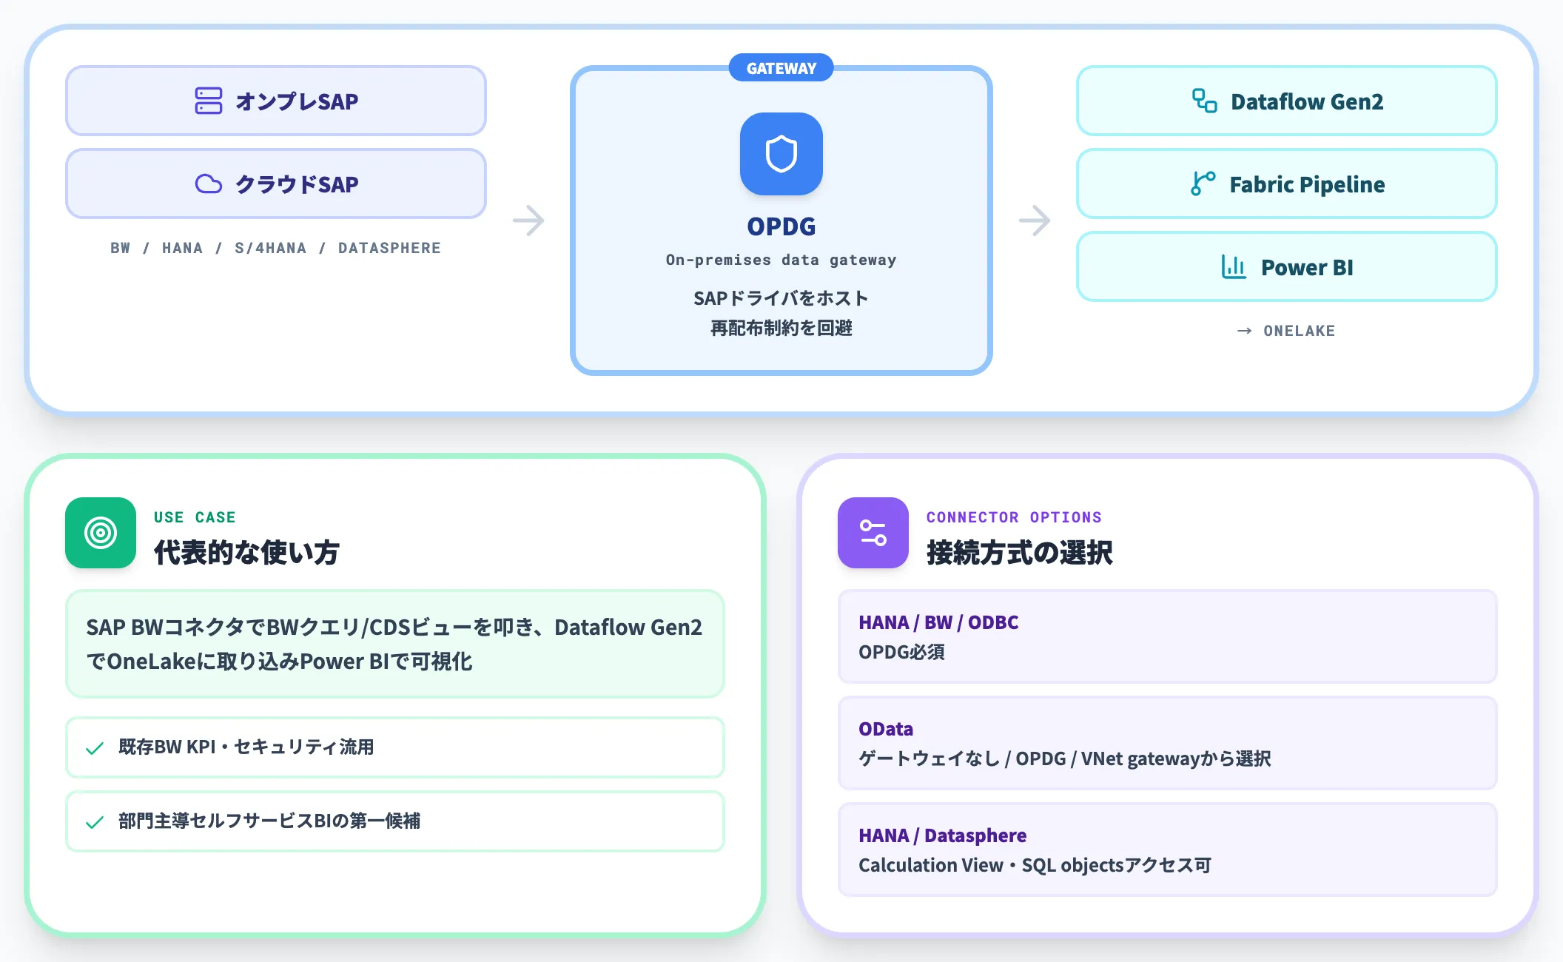The height and width of the screenshot is (962, 1563).
Task: Click the BW / HANA / S/4HANA / DATASPHERE caption
Action: point(276,248)
